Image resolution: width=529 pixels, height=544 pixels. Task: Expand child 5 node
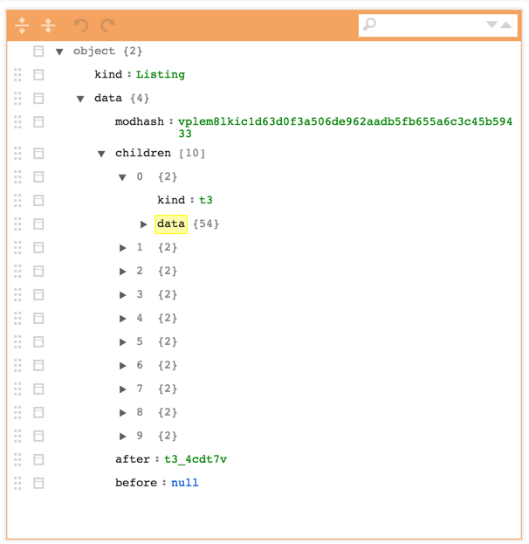point(122,342)
